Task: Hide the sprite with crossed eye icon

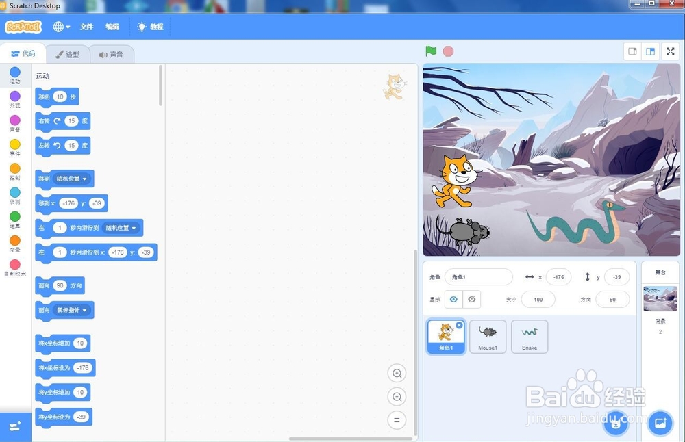Action: tap(472, 299)
